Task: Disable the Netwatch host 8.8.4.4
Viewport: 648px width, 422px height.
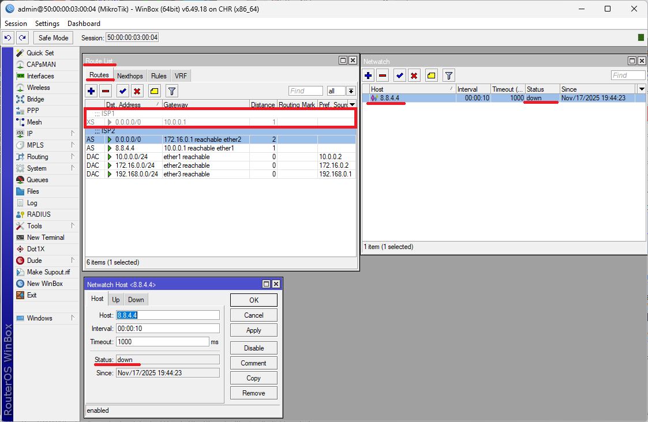Action: point(253,348)
